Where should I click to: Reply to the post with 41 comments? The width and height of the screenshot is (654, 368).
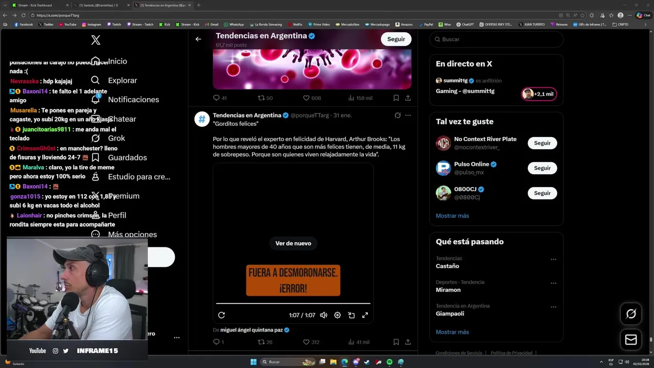tap(220, 98)
